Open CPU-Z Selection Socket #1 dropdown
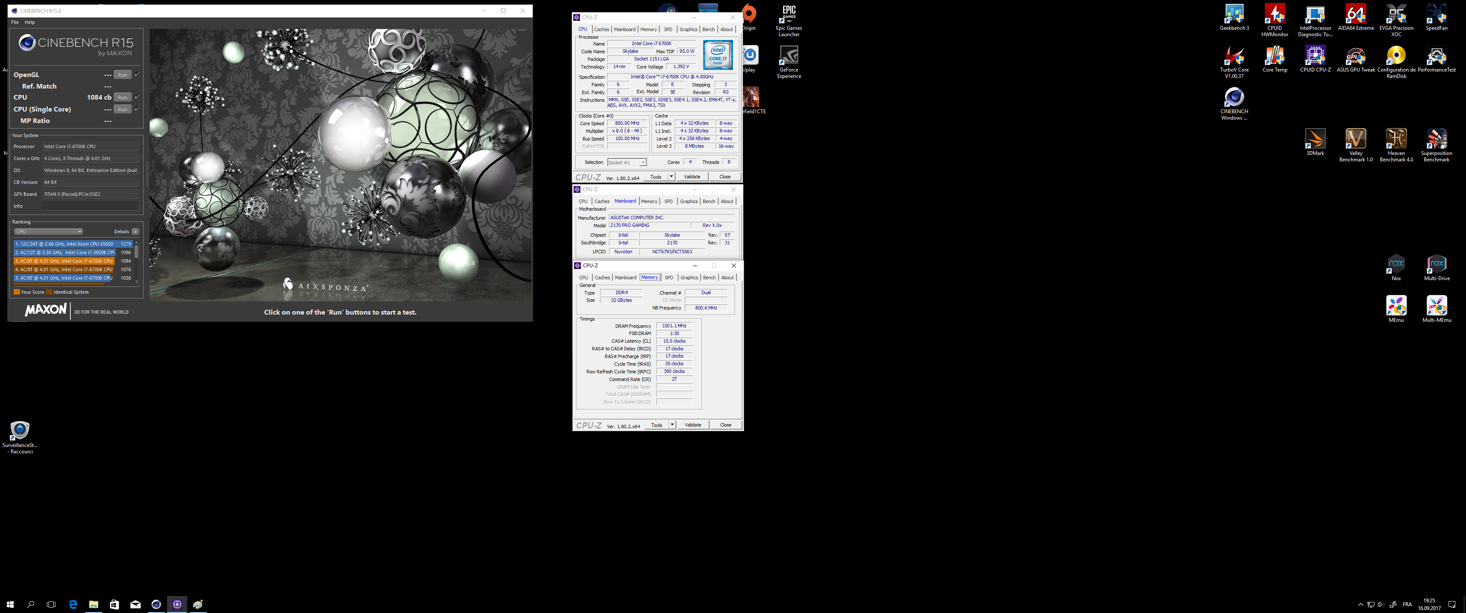Viewport: 1466px width, 613px height. click(626, 162)
